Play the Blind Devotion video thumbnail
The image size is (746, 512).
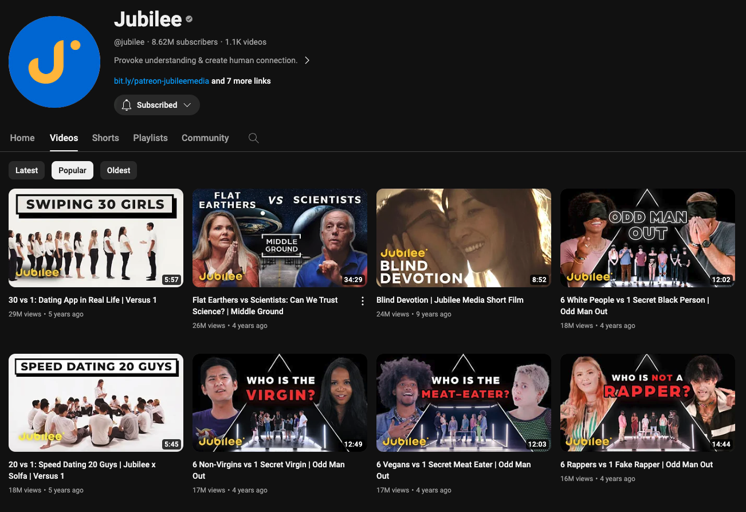tap(464, 237)
